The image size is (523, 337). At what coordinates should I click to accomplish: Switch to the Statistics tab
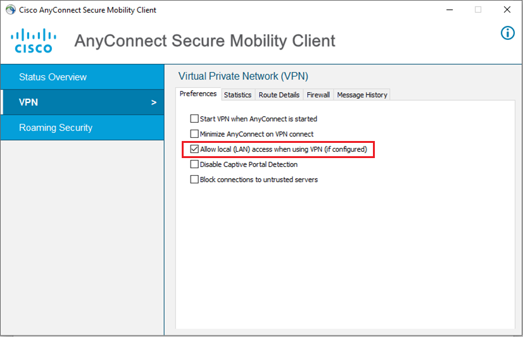point(237,95)
